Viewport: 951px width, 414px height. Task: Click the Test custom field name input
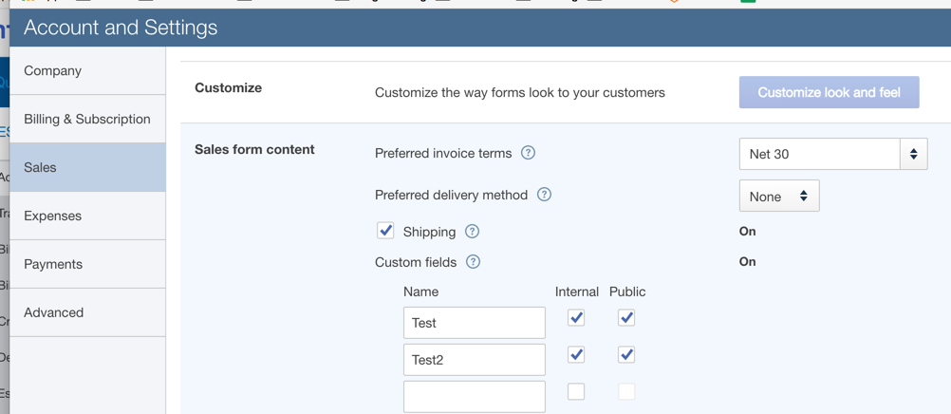[474, 323]
